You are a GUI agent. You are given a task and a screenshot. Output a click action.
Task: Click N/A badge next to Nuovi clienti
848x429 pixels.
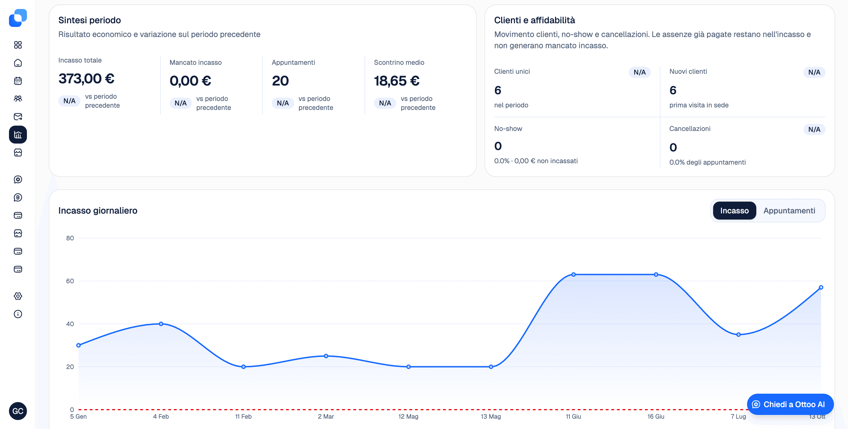814,72
